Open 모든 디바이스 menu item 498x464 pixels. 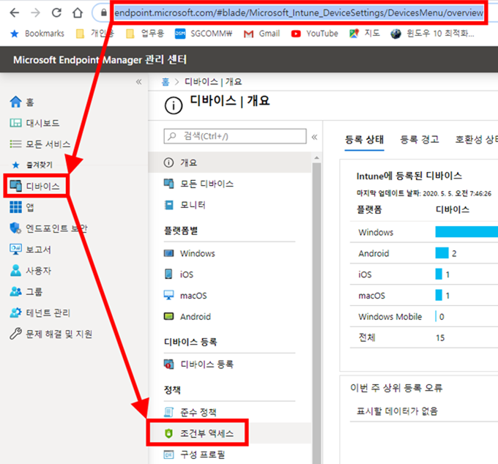pos(230,184)
